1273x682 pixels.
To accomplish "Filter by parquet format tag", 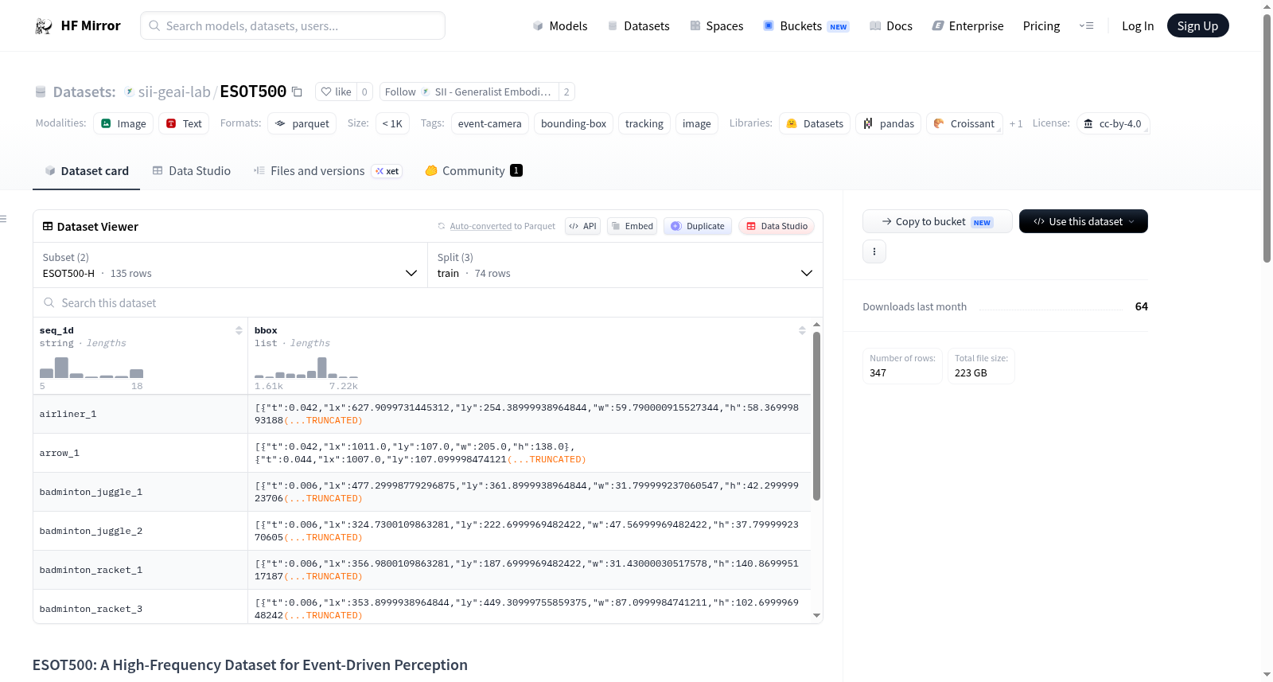I will pyautogui.click(x=302, y=123).
